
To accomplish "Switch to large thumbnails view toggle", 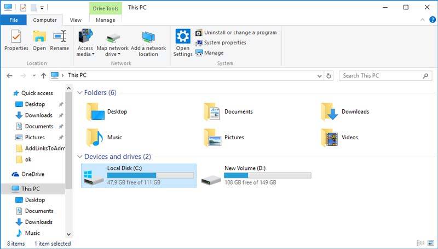I will 431,243.
